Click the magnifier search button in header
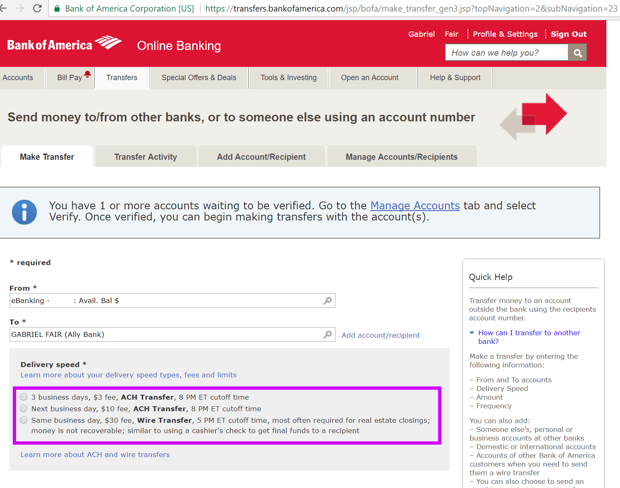Viewport: 620px width, 488px height. tap(577, 53)
